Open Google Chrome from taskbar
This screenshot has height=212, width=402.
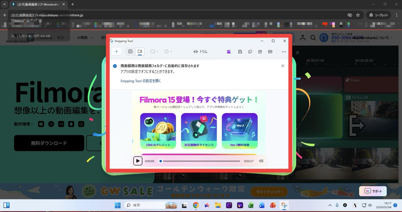tap(196, 205)
